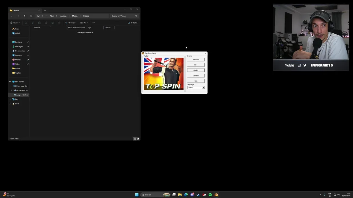This screenshot has height=198, width=353.
Task: Expand the Red network node
Action: 10,99
